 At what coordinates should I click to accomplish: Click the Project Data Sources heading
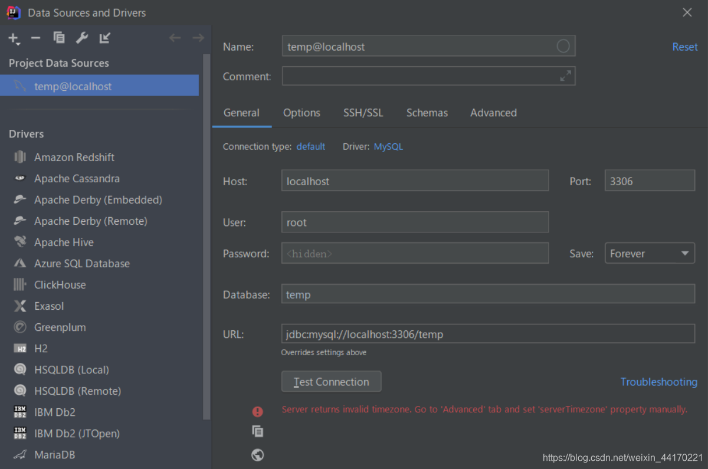[58, 63]
